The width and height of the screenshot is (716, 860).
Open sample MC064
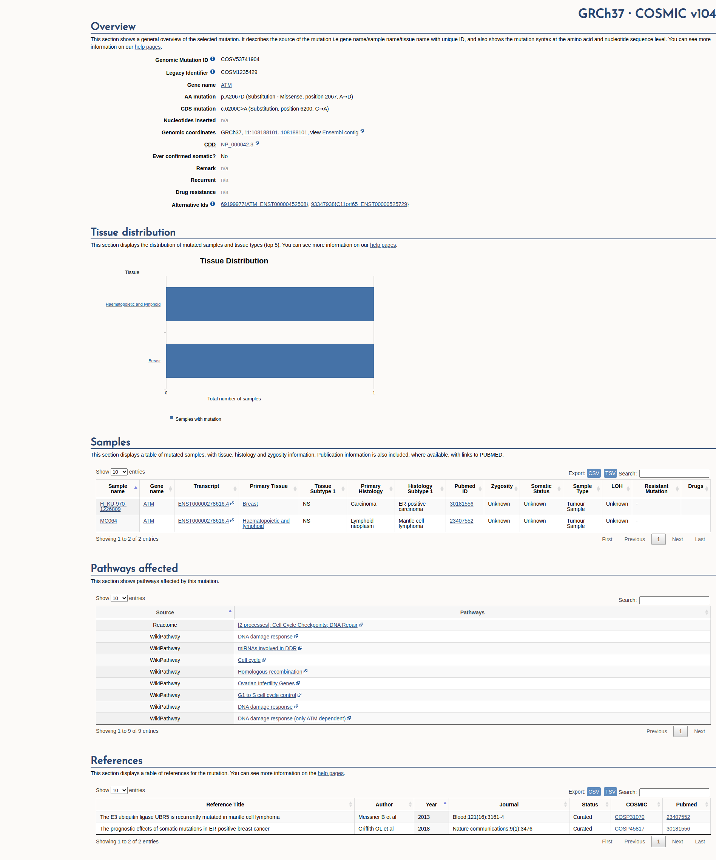coord(109,520)
